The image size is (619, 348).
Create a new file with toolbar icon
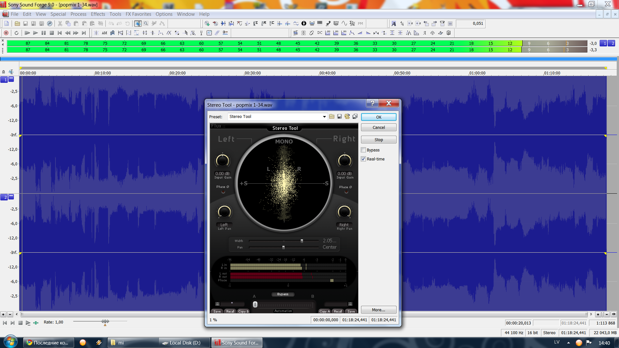[x=6, y=24]
